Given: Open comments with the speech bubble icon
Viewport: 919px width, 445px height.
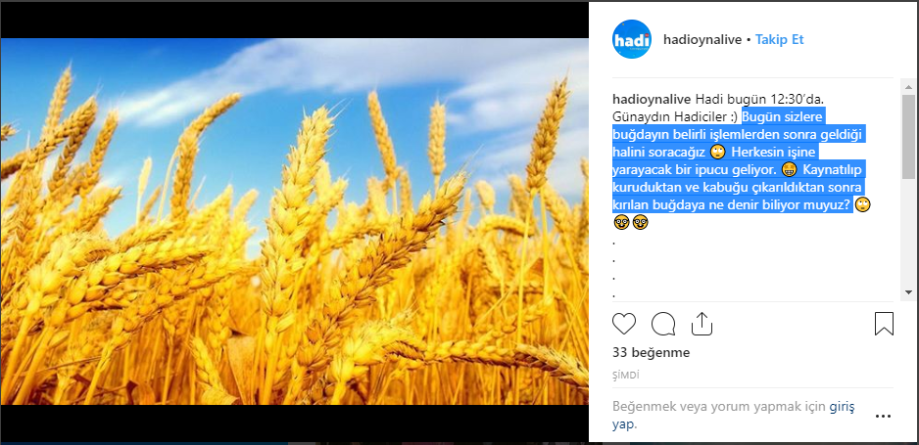Looking at the screenshot, I should tap(663, 324).
